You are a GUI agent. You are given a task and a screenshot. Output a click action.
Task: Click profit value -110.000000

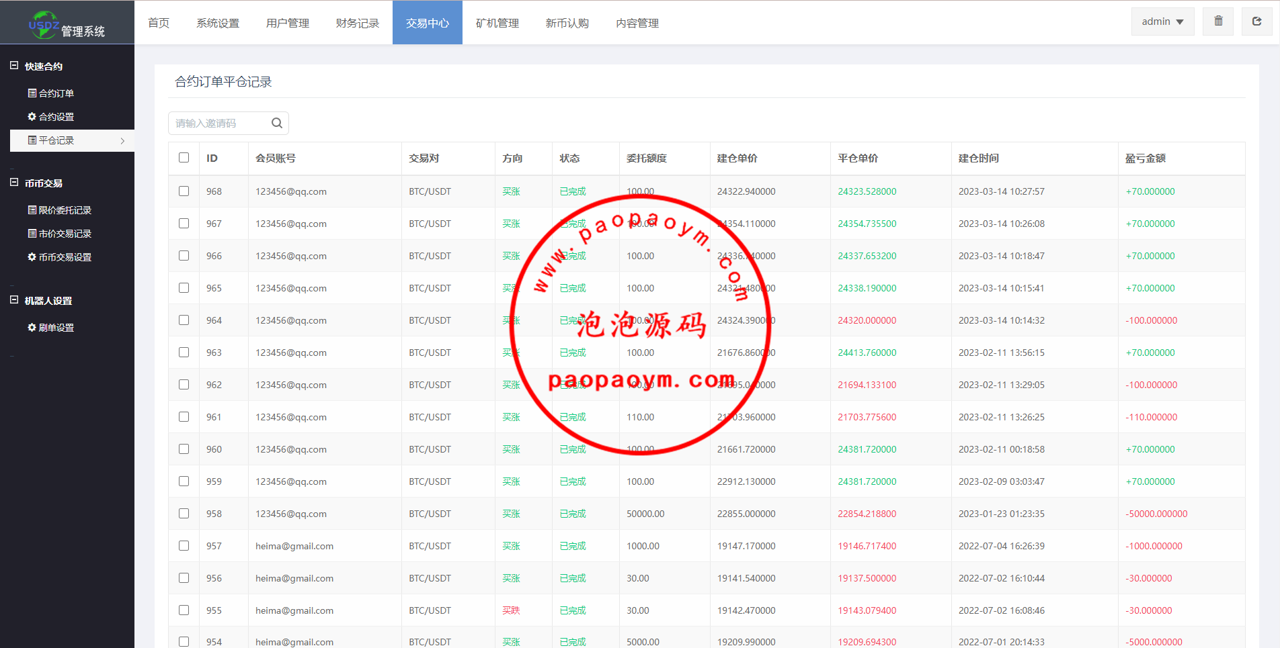(x=1152, y=417)
